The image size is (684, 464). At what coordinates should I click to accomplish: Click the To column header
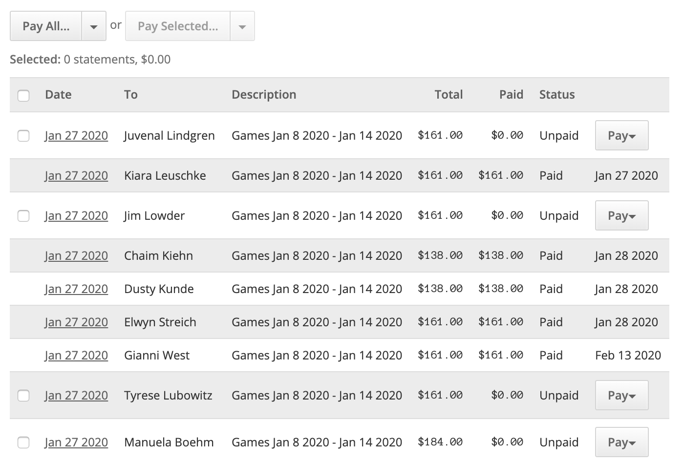(130, 94)
